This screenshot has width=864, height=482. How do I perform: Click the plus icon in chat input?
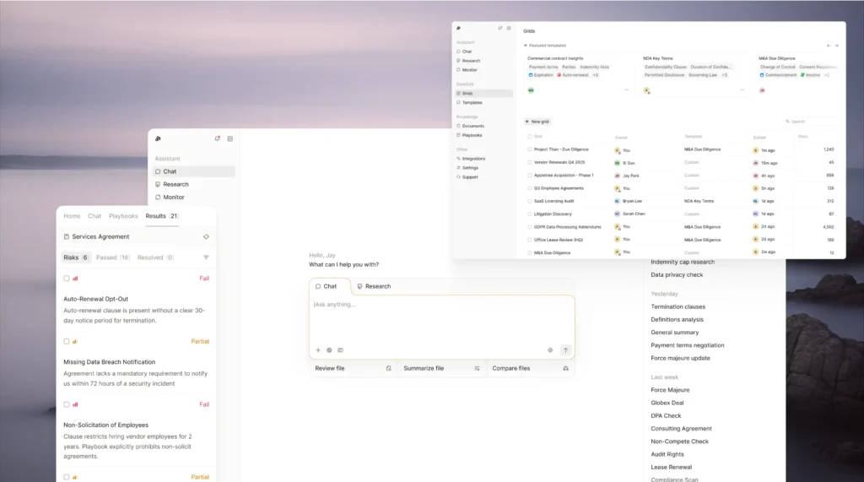318,349
